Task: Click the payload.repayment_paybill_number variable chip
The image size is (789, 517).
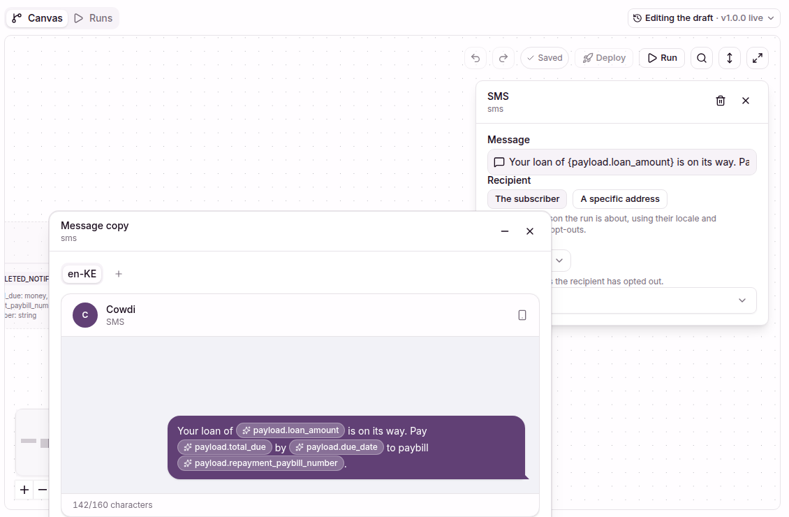Action: 260,463
